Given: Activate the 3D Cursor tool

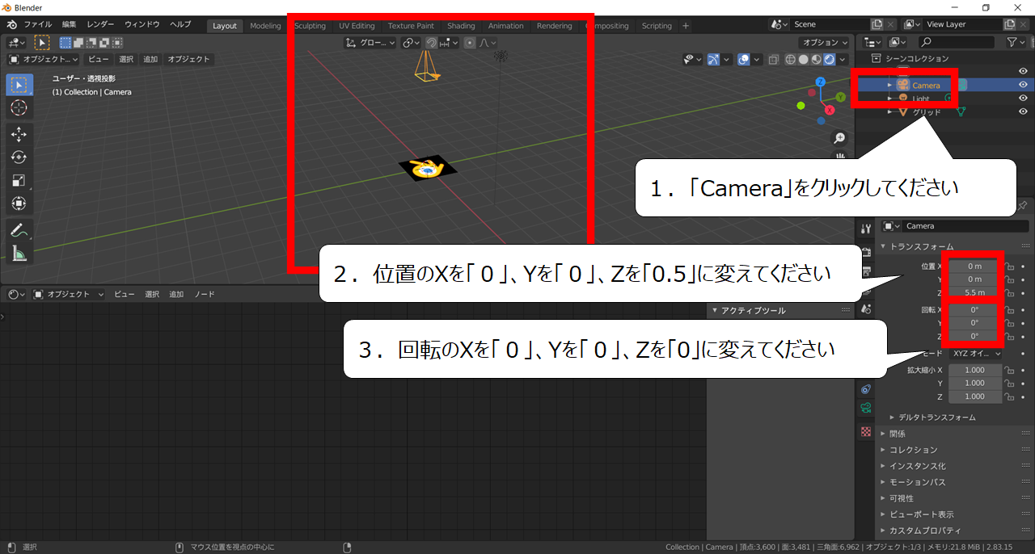Looking at the screenshot, I should 19,108.
